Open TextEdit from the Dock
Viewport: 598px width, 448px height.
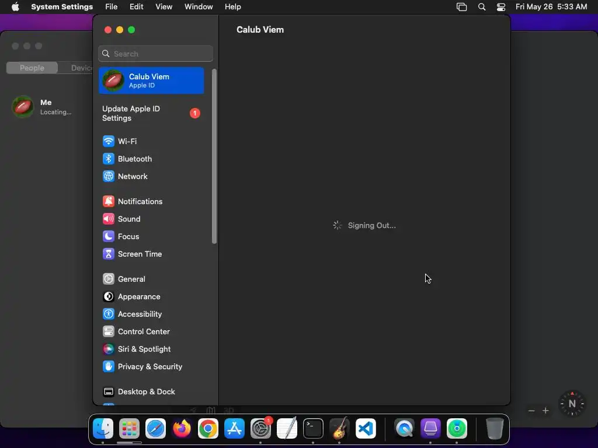(x=287, y=429)
